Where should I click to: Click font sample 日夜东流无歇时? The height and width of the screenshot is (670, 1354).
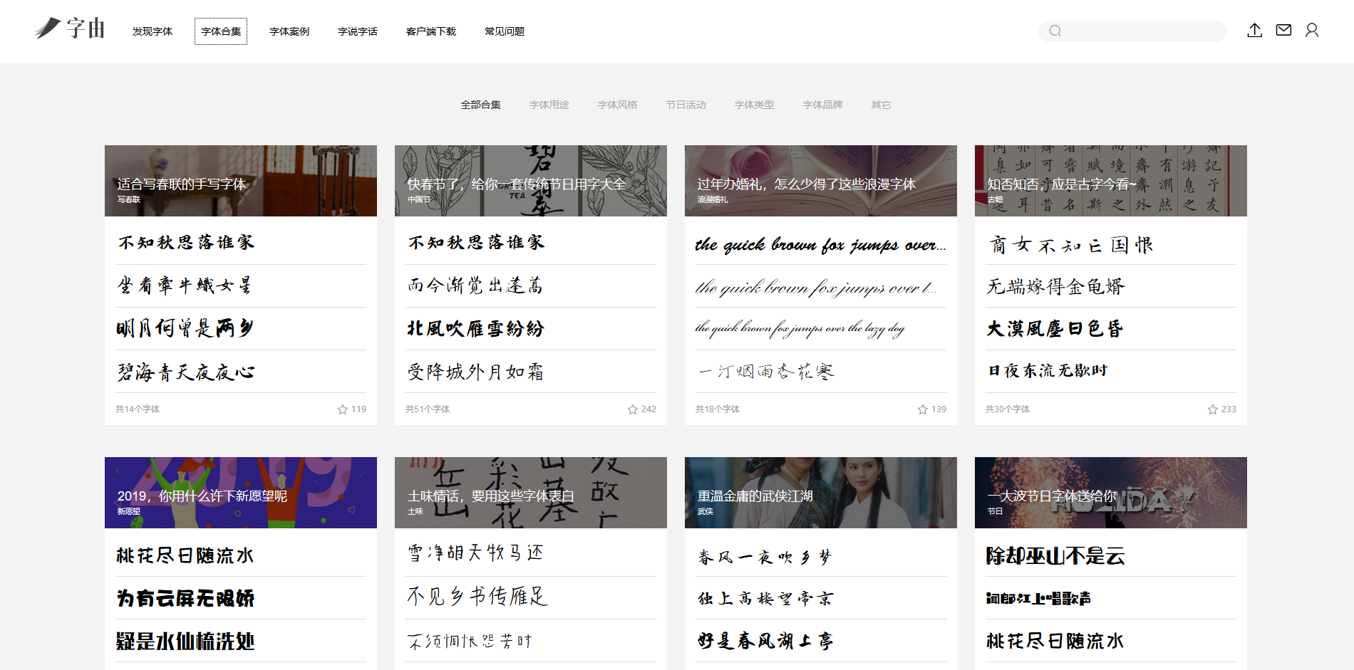[1048, 370]
